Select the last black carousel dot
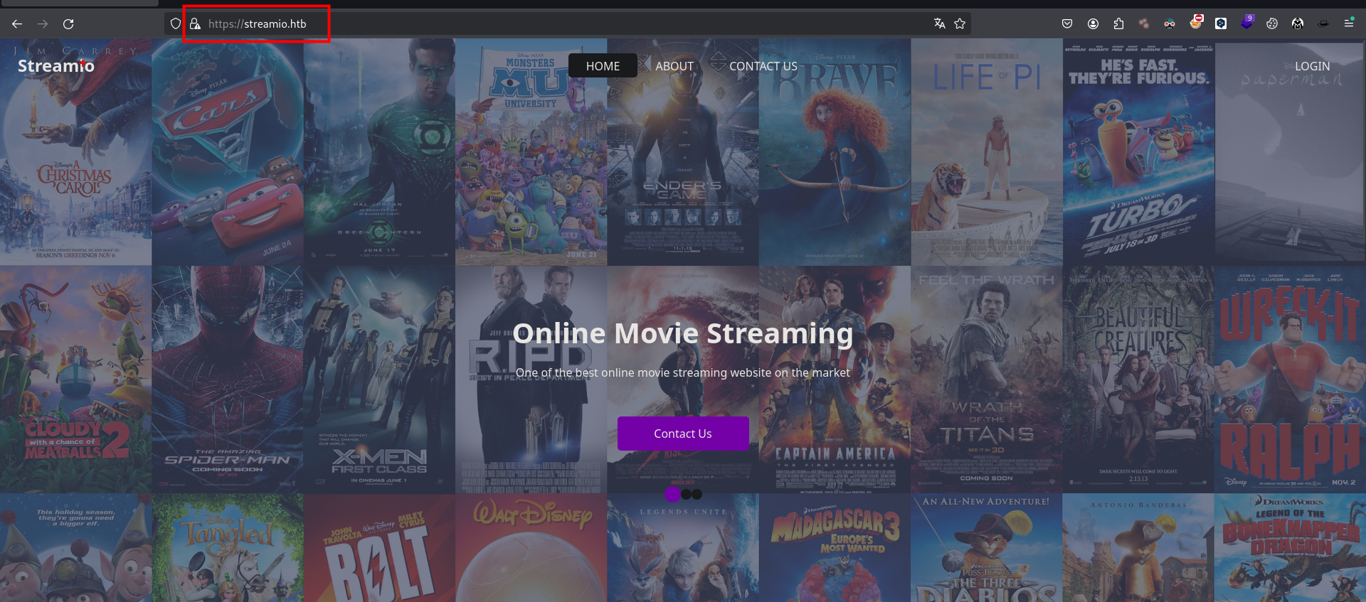The height and width of the screenshot is (602, 1366). coord(697,494)
